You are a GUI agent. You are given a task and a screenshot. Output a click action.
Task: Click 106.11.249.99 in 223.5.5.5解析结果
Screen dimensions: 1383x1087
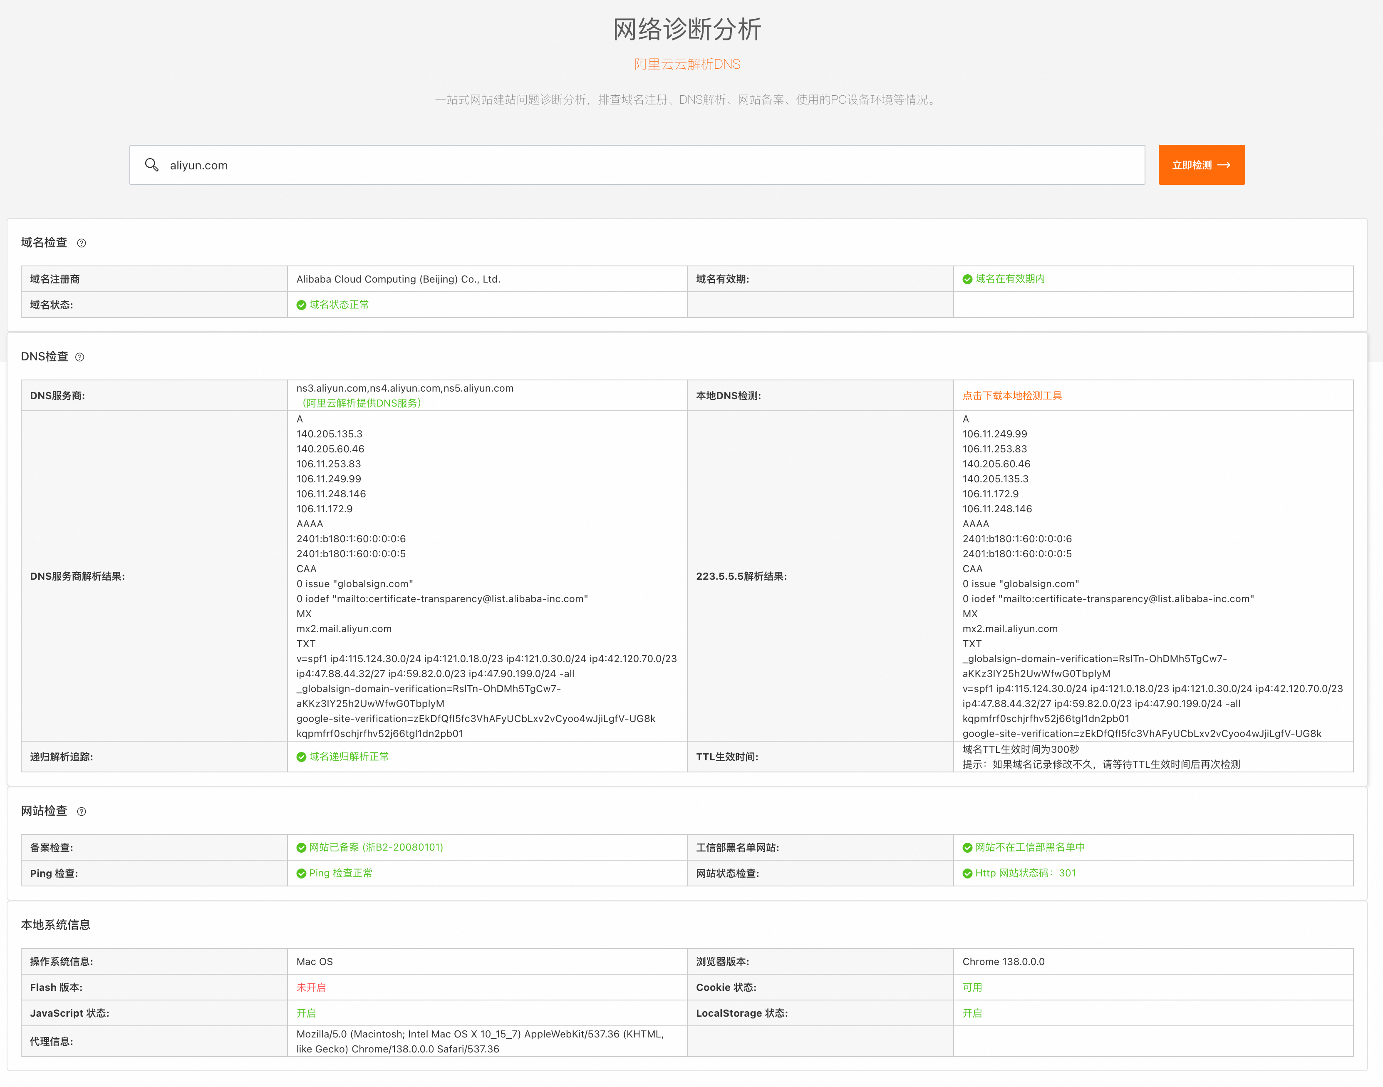tap(994, 434)
